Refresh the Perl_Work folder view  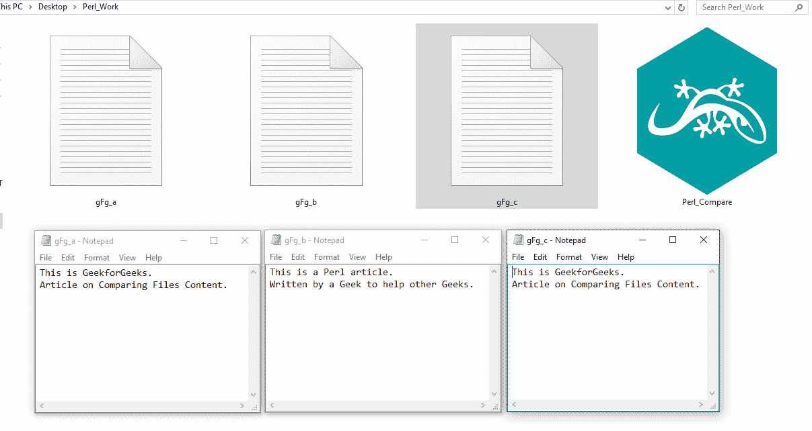pos(681,7)
